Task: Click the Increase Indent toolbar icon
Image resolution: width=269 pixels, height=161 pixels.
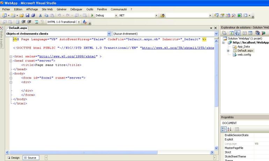Action: tap(30, 22)
